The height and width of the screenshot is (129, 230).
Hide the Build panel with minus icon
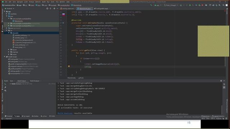224,81
